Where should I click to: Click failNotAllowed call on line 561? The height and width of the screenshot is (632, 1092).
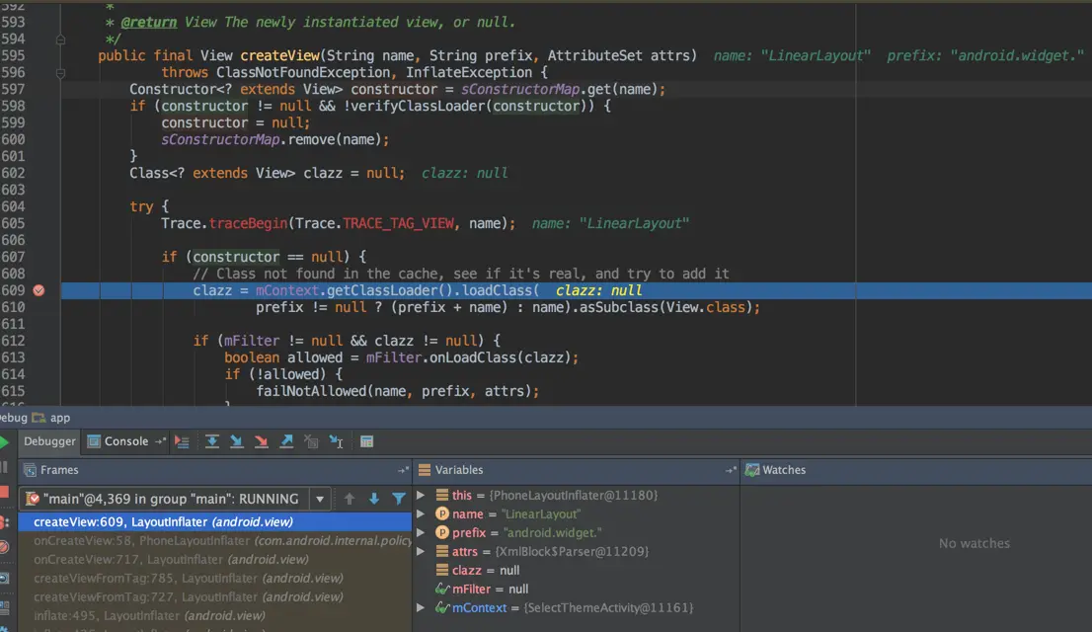click(x=311, y=392)
